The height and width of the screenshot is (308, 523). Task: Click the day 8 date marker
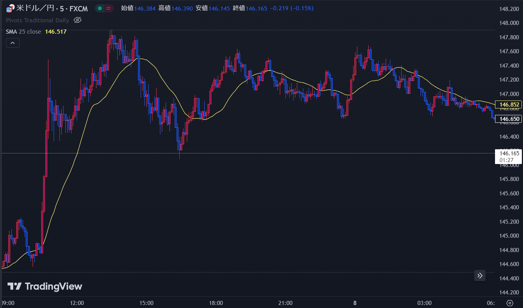coord(355,303)
